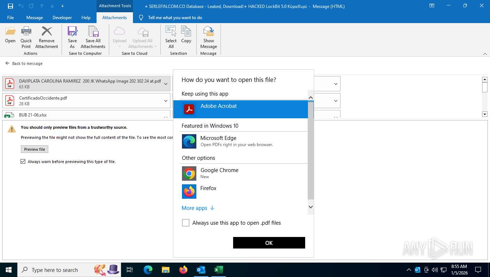This screenshot has width=490, height=277.
Task: Expand DAVIPLATA attachment dropdown arrow
Action: (x=166, y=84)
